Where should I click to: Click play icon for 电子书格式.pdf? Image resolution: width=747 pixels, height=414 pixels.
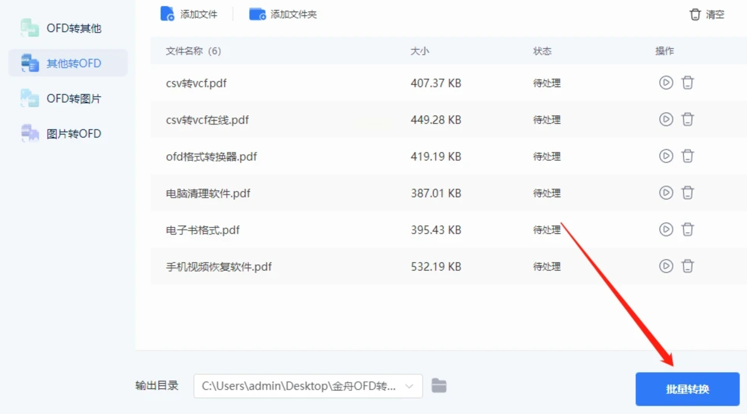click(666, 229)
